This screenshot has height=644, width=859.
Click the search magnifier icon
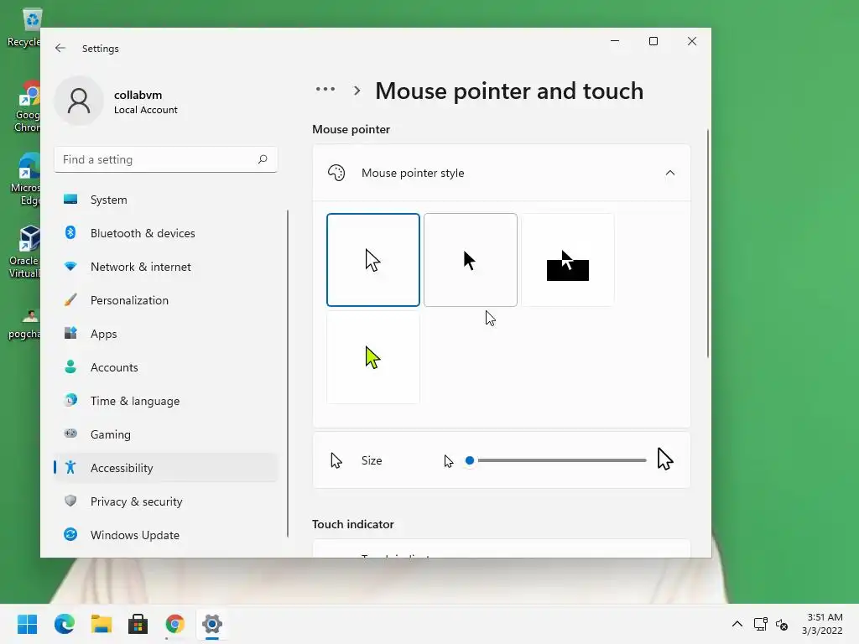coord(263,159)
